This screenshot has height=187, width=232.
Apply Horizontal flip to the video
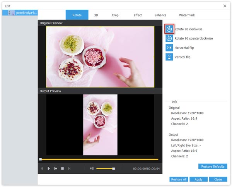[x=169, y=48]
